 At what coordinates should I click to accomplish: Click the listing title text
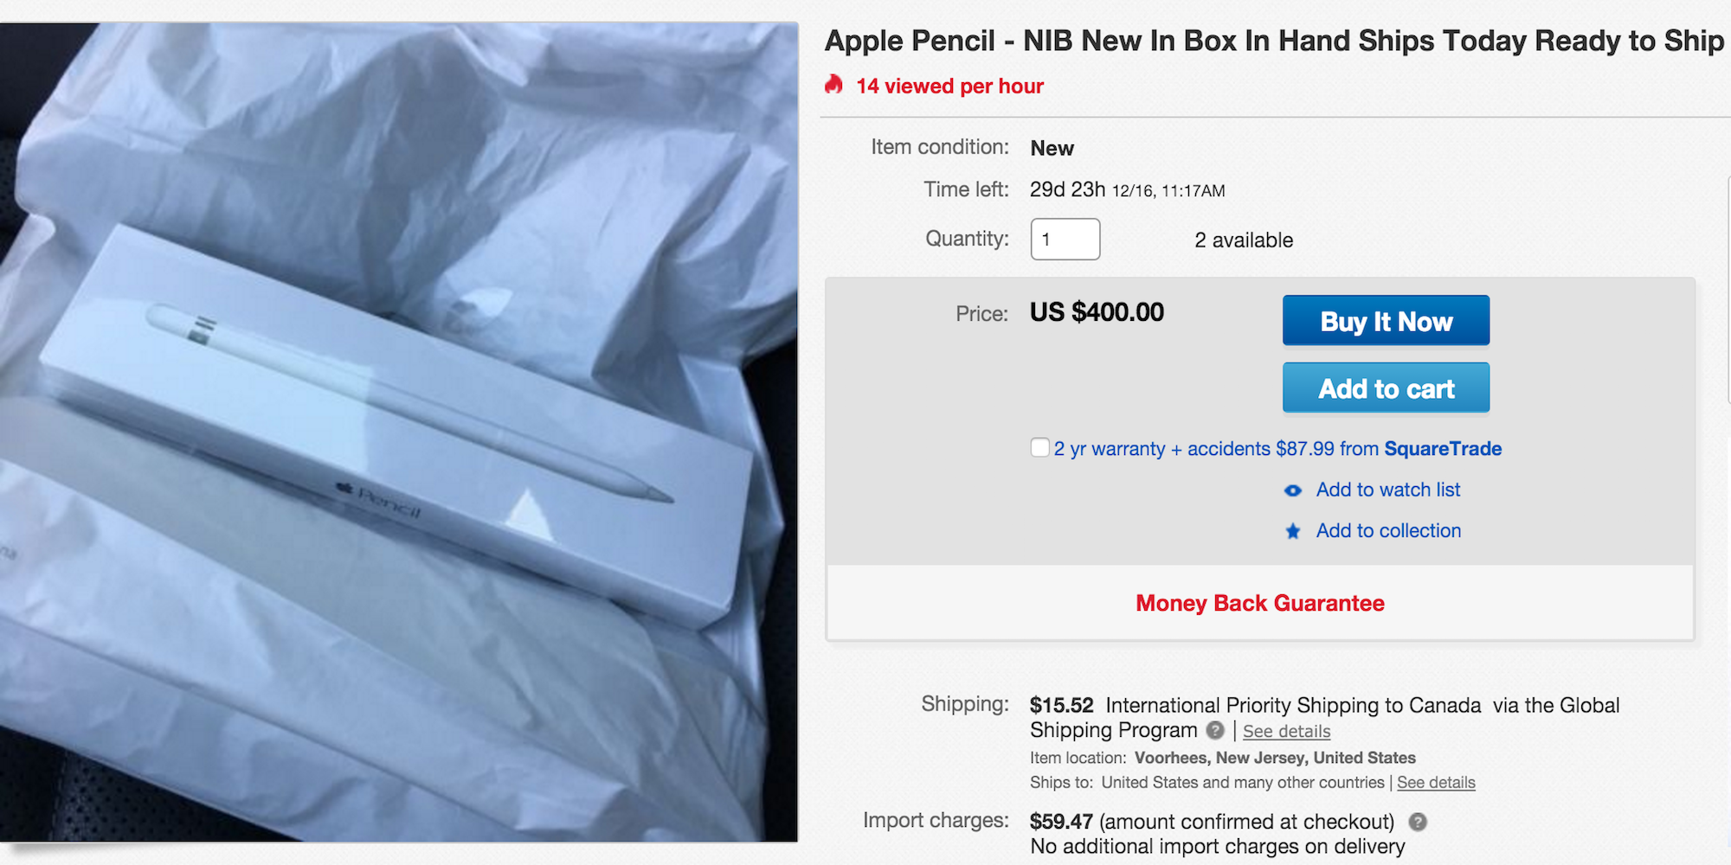pos(1272,40)
